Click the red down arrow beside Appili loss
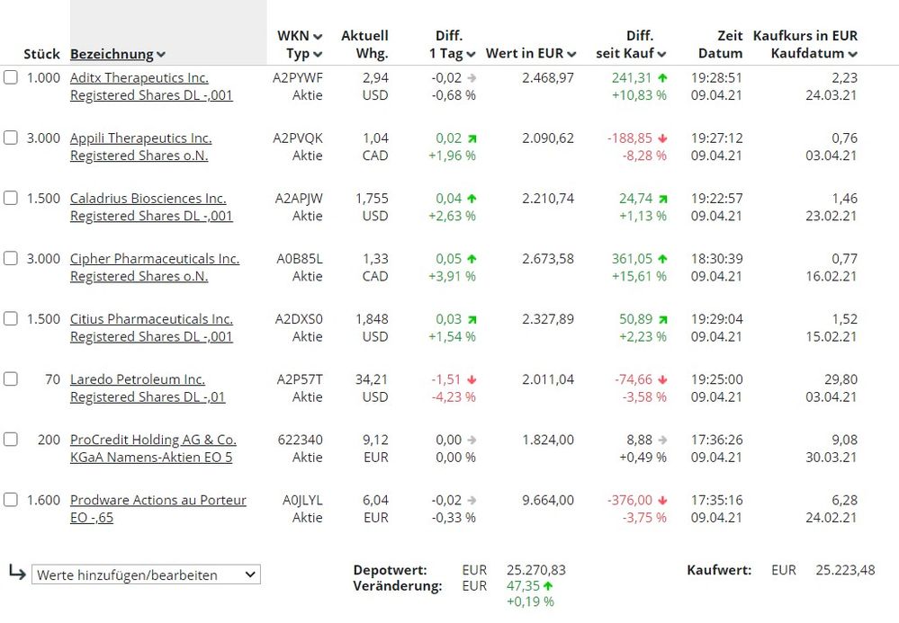This screenshot has height=623, width=899. tap(662, 138)
